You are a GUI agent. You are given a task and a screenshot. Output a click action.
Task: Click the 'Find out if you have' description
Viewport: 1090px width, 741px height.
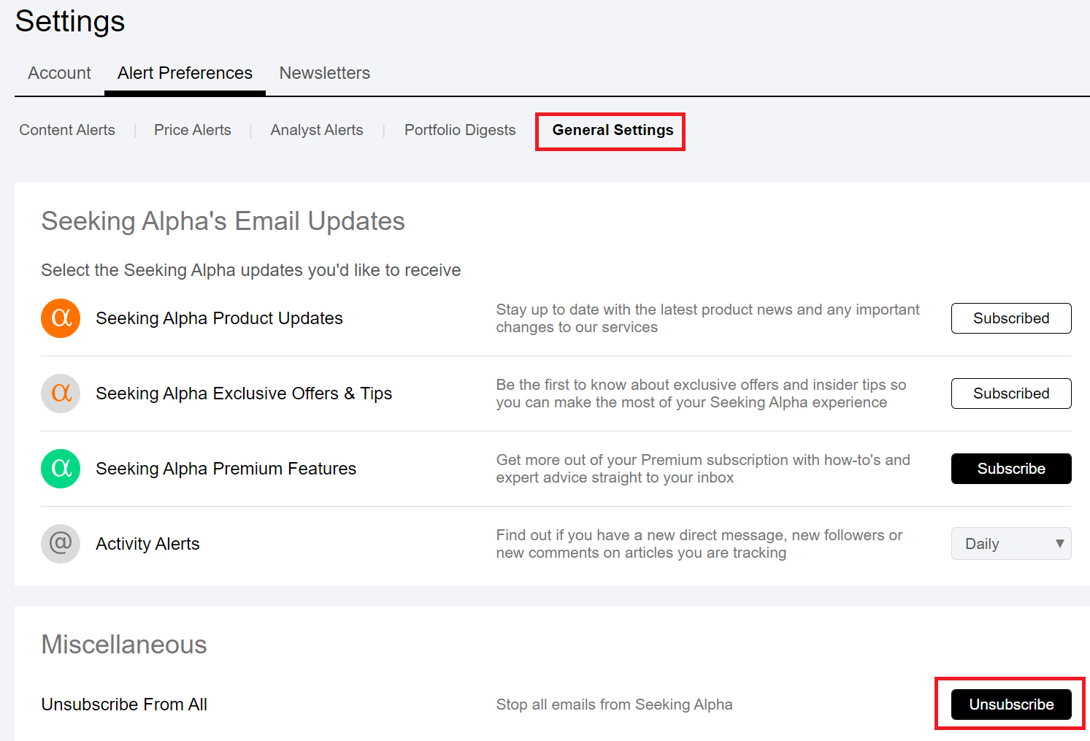tap(699, 544)
